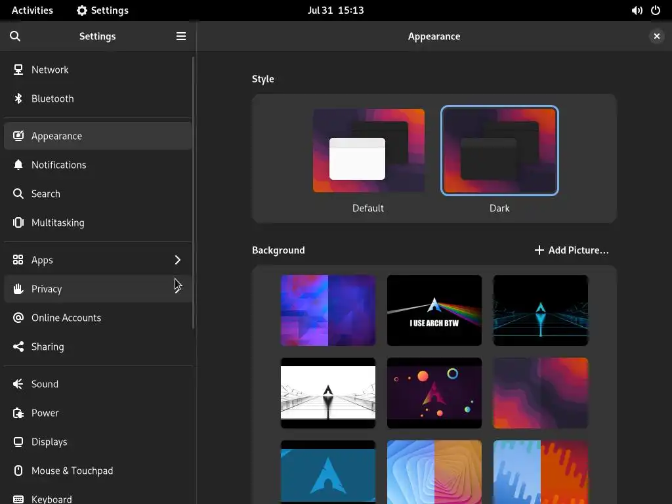This screenshot has height=504, width=672.
Task: Open the Mouse & Touchpad label
Action: pos(72,471)
